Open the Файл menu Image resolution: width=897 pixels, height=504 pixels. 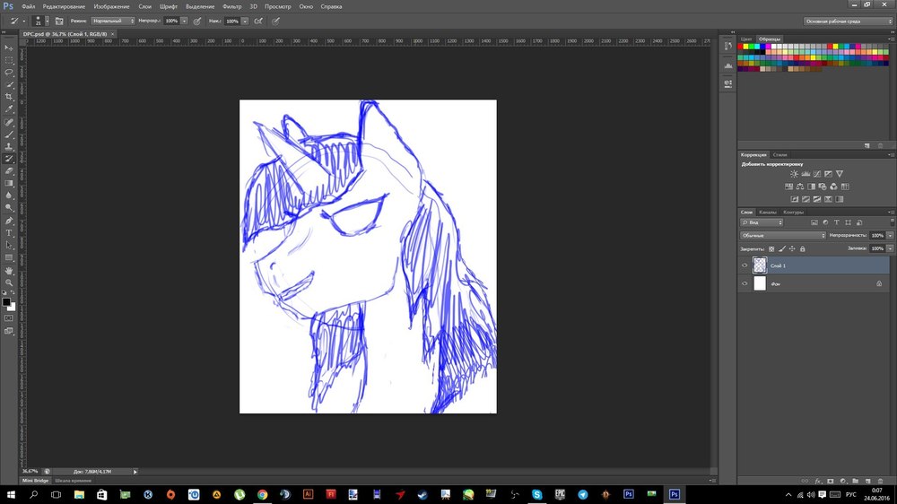point(28,7)
